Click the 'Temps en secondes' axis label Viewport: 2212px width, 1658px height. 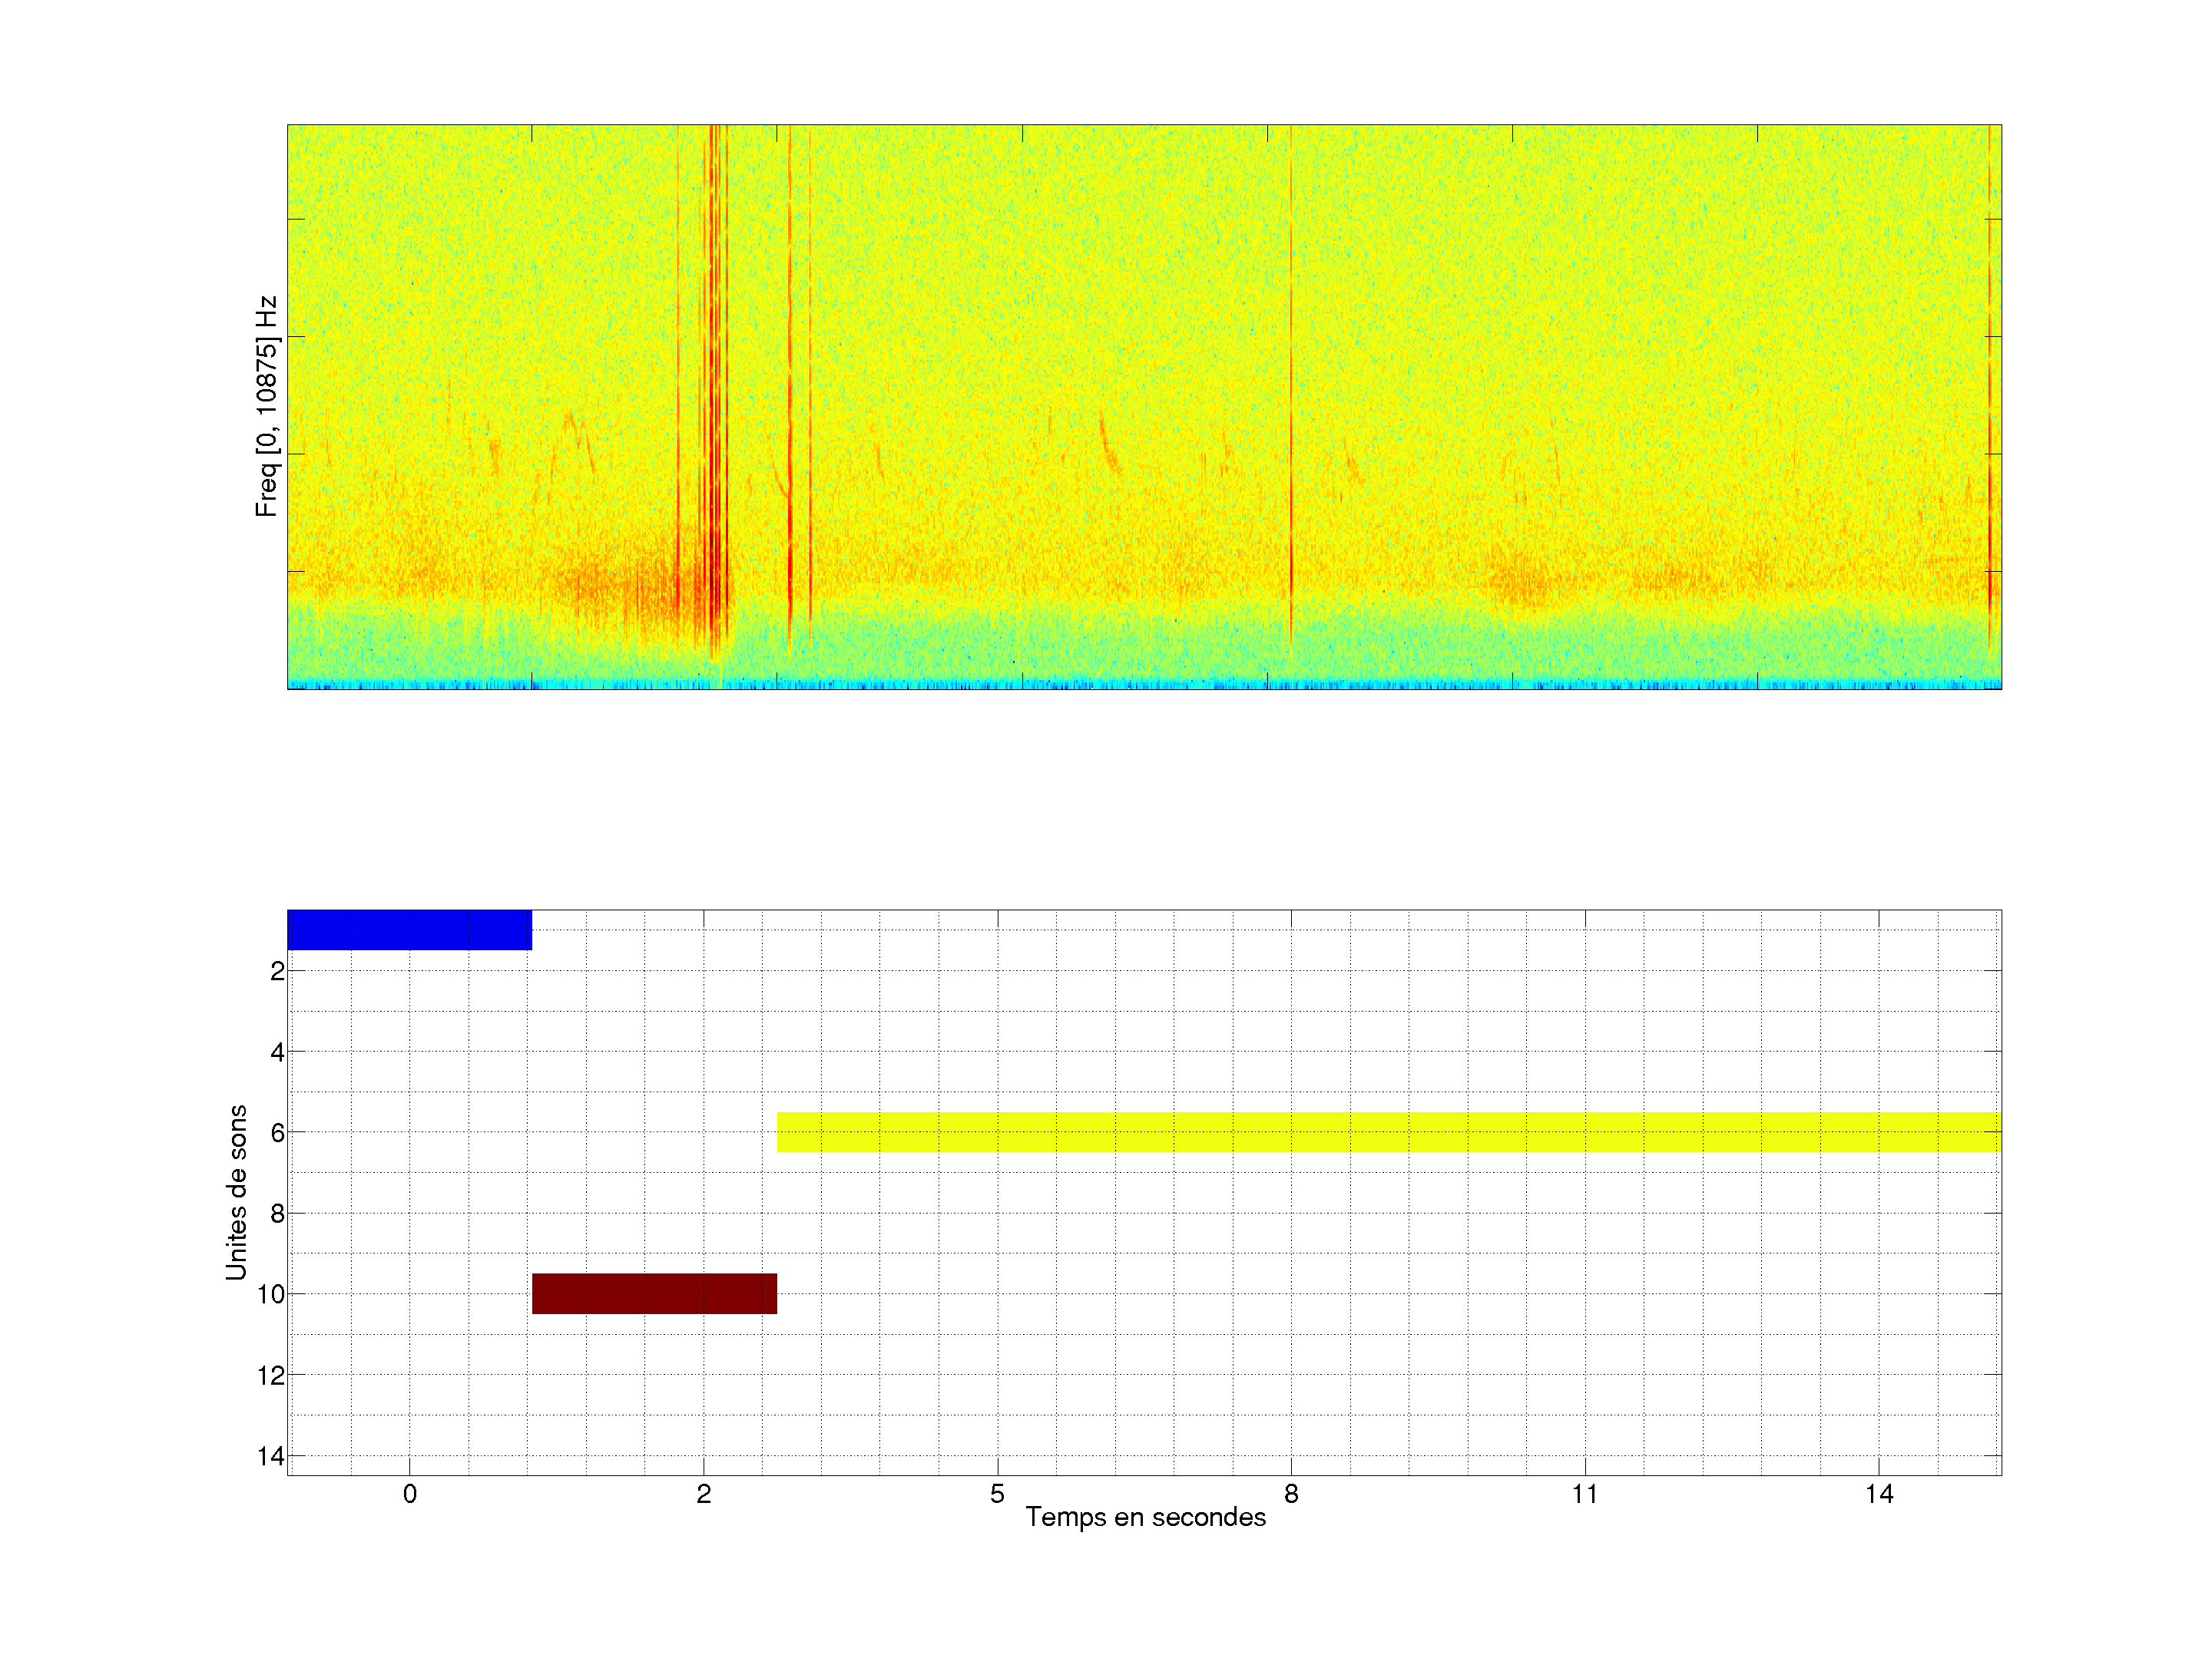[x=1145, y=1517]
